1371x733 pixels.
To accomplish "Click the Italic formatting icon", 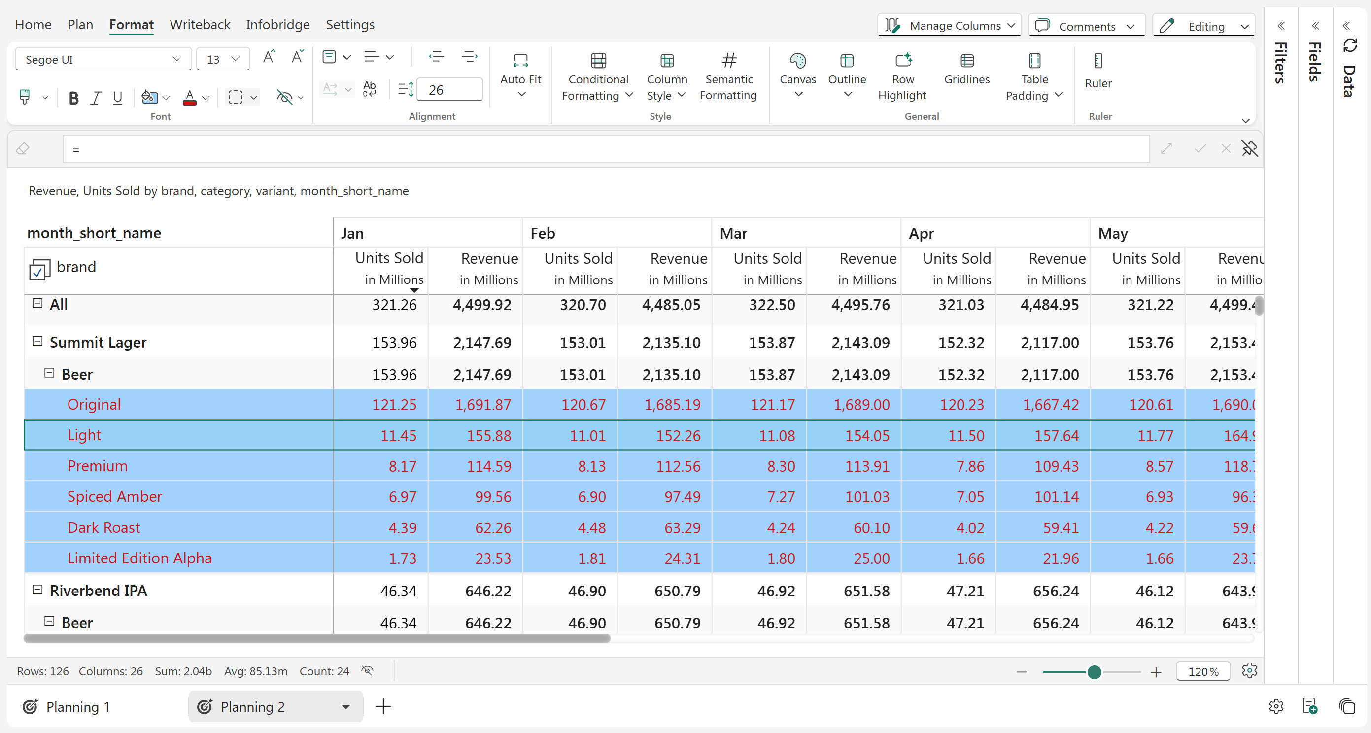I will (96, 98).
